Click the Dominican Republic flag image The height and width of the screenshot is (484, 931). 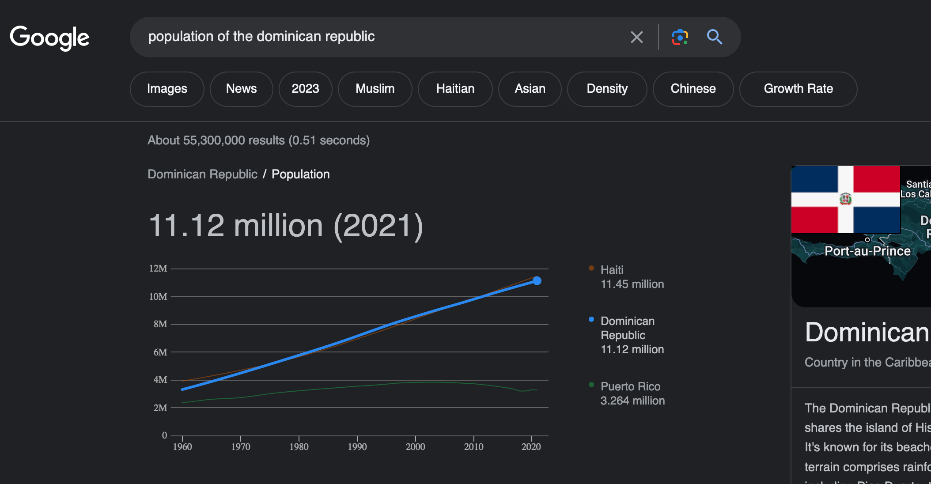coord(845,199)
